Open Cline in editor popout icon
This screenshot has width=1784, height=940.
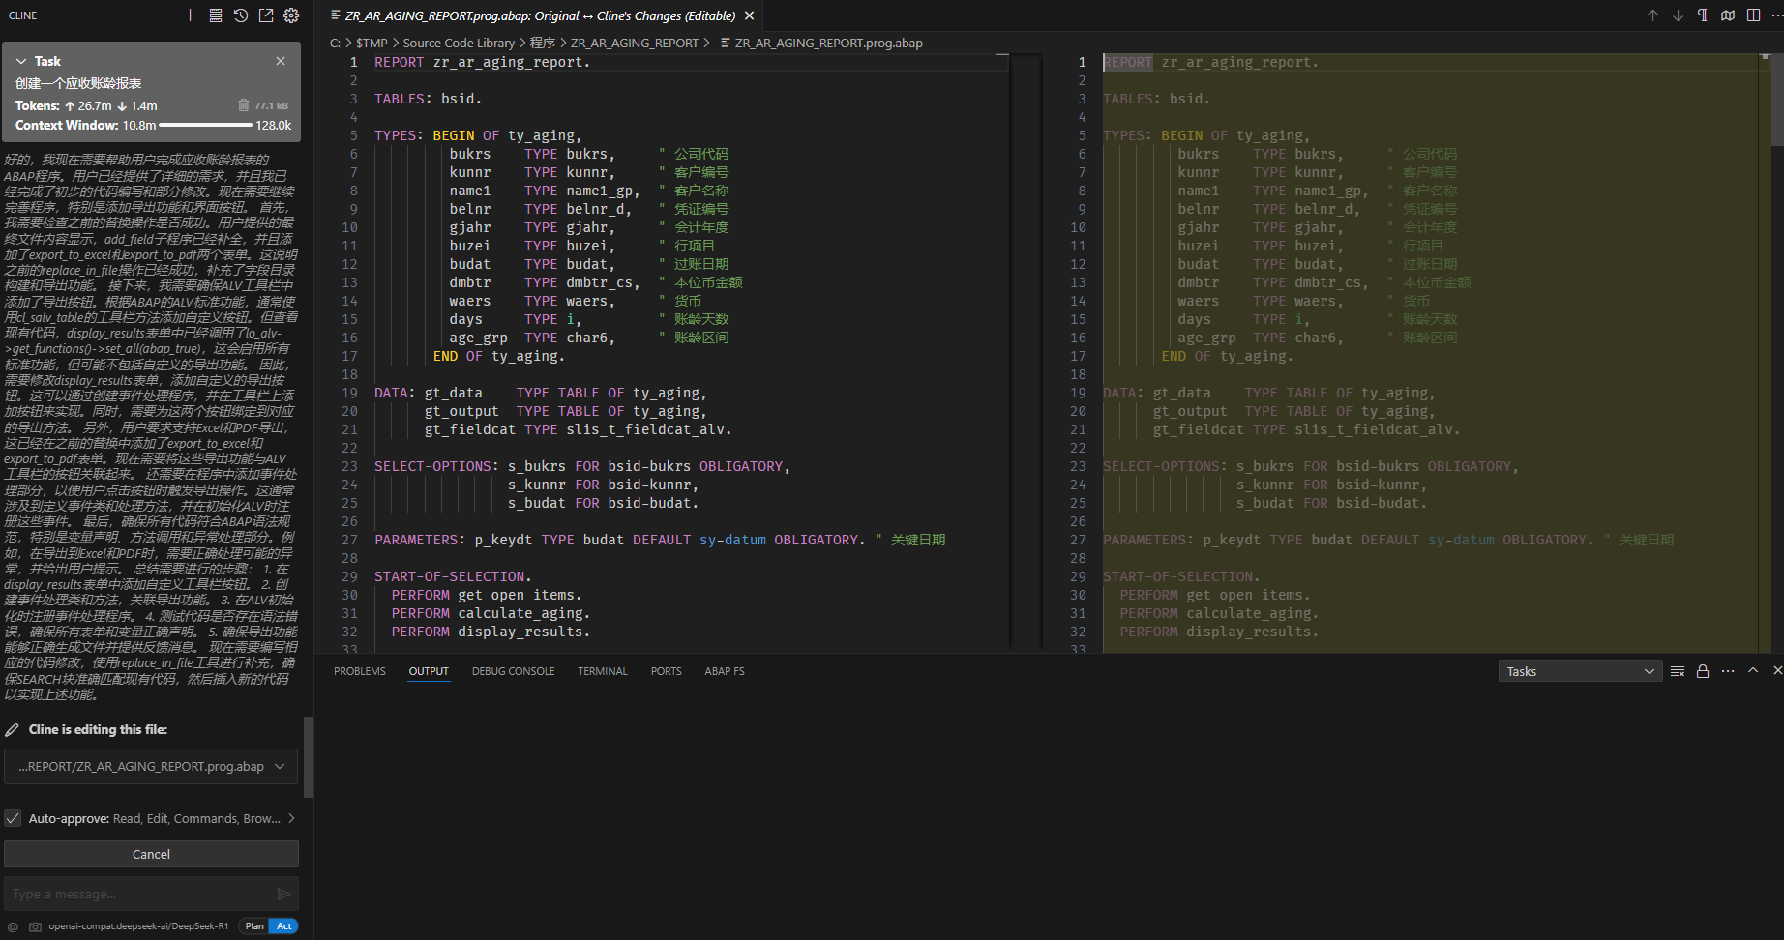(266, 15)
